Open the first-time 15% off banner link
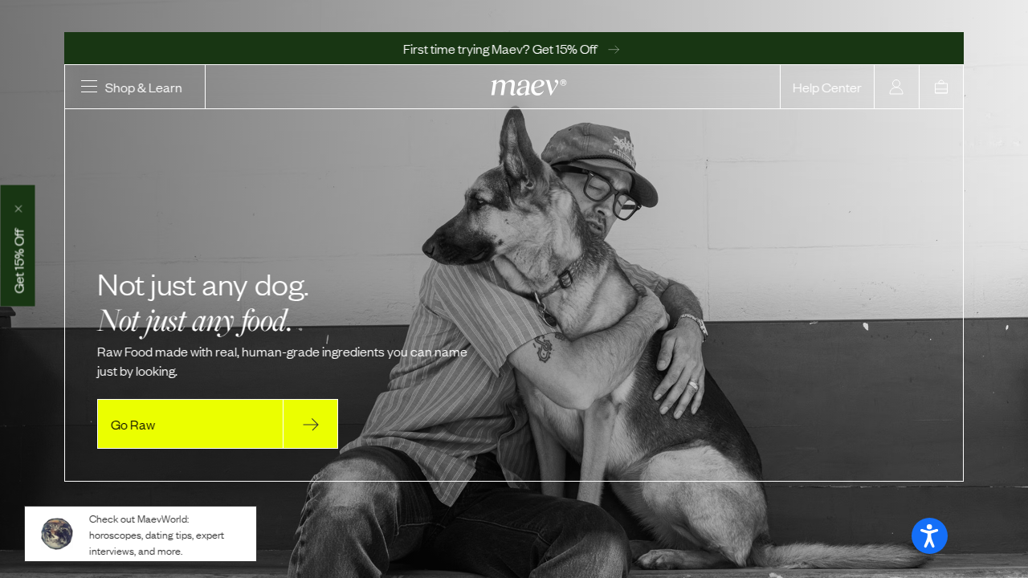The width and height of the screenshot is (1028, 578). click(x=500, y=49)
